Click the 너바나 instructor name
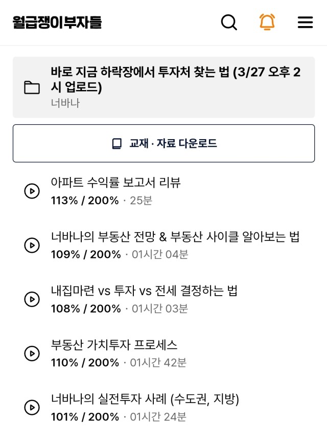Screen dimensions: 327x444 (x=65, y=103)
